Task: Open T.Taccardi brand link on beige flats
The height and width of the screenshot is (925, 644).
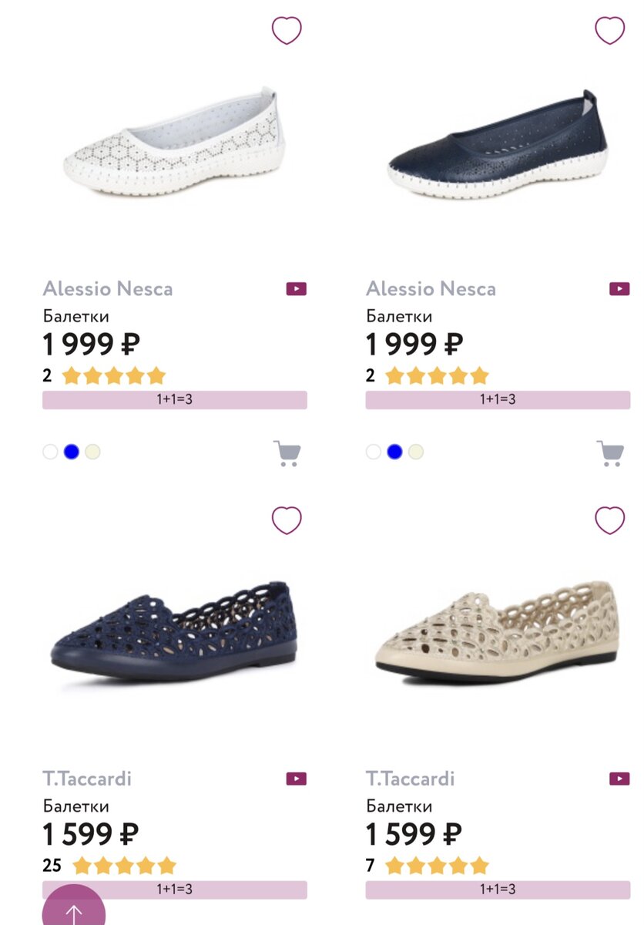Action: point(410,779)
